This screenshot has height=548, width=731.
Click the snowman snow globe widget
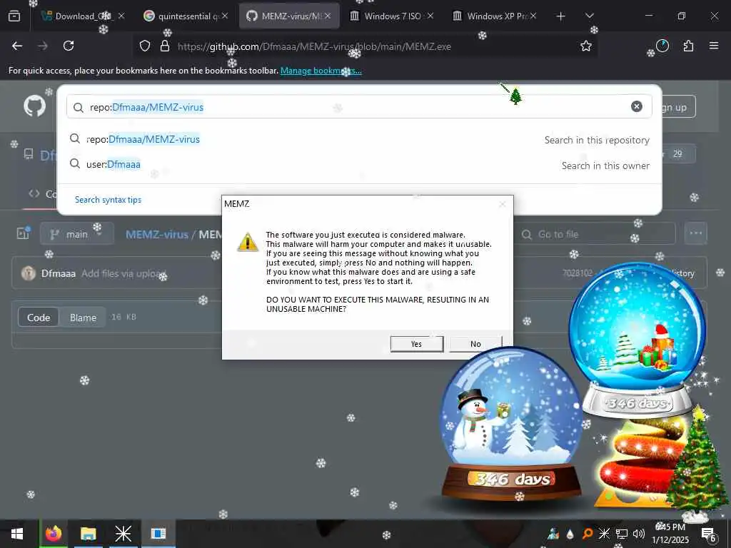click(511, 424)
